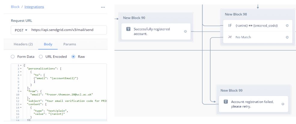
Task: Click the output port of the IF condition
Action: click(287, 26)
